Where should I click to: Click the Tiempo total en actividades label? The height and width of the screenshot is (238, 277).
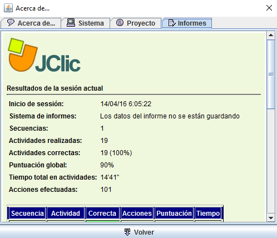coord(53,177)
